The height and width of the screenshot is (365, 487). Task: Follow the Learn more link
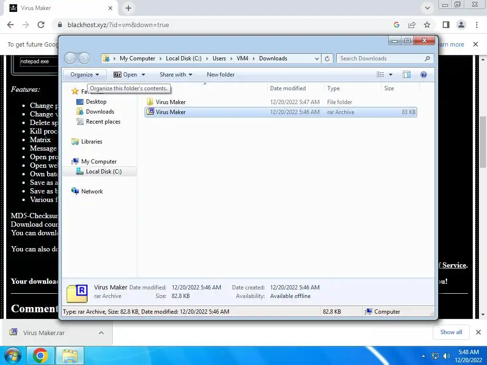point(451,44)
